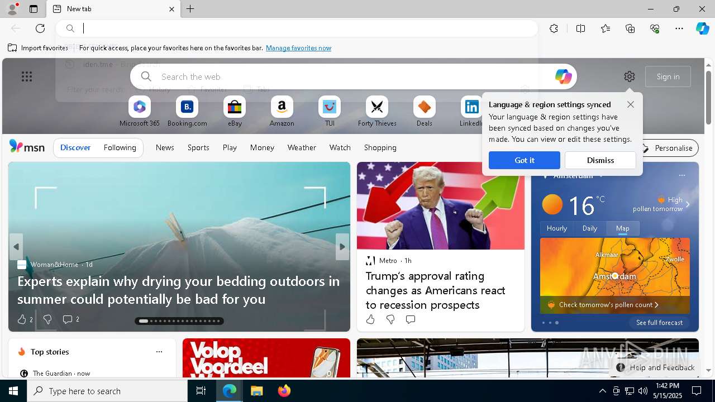Open Microsoft 365 shortcut
The width and height of the screenshot is (715, 402).
tap(140, 112)
